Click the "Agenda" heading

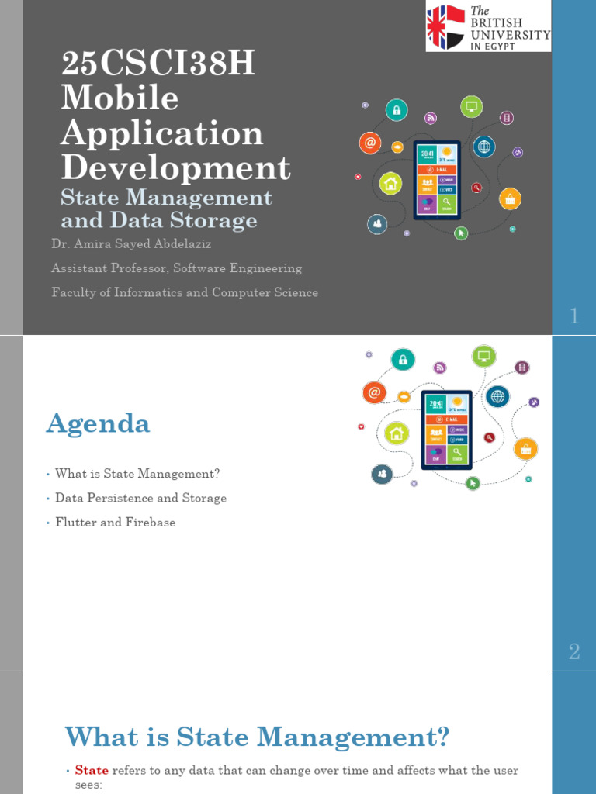coord(98,424)
